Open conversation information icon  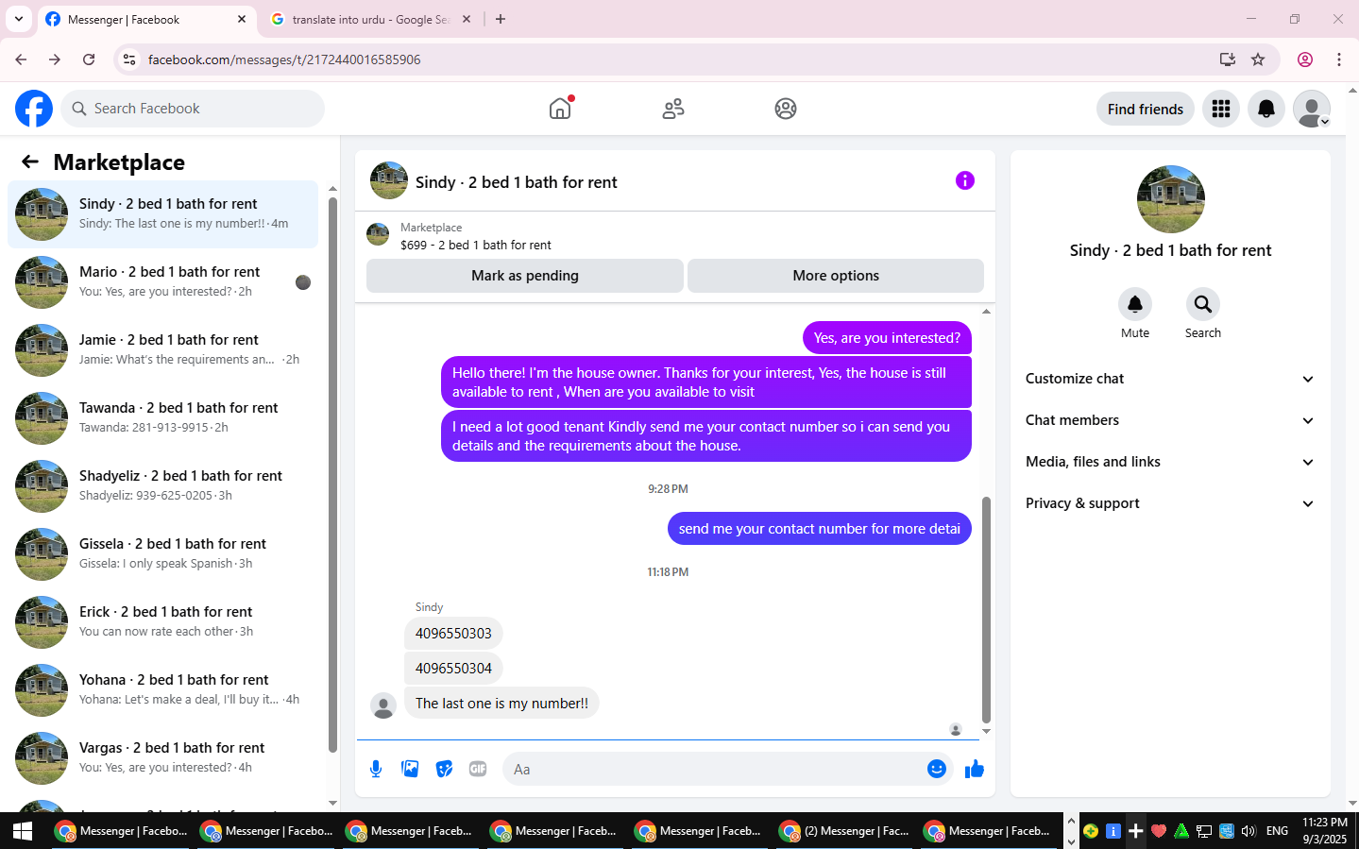tap(964, 180)
